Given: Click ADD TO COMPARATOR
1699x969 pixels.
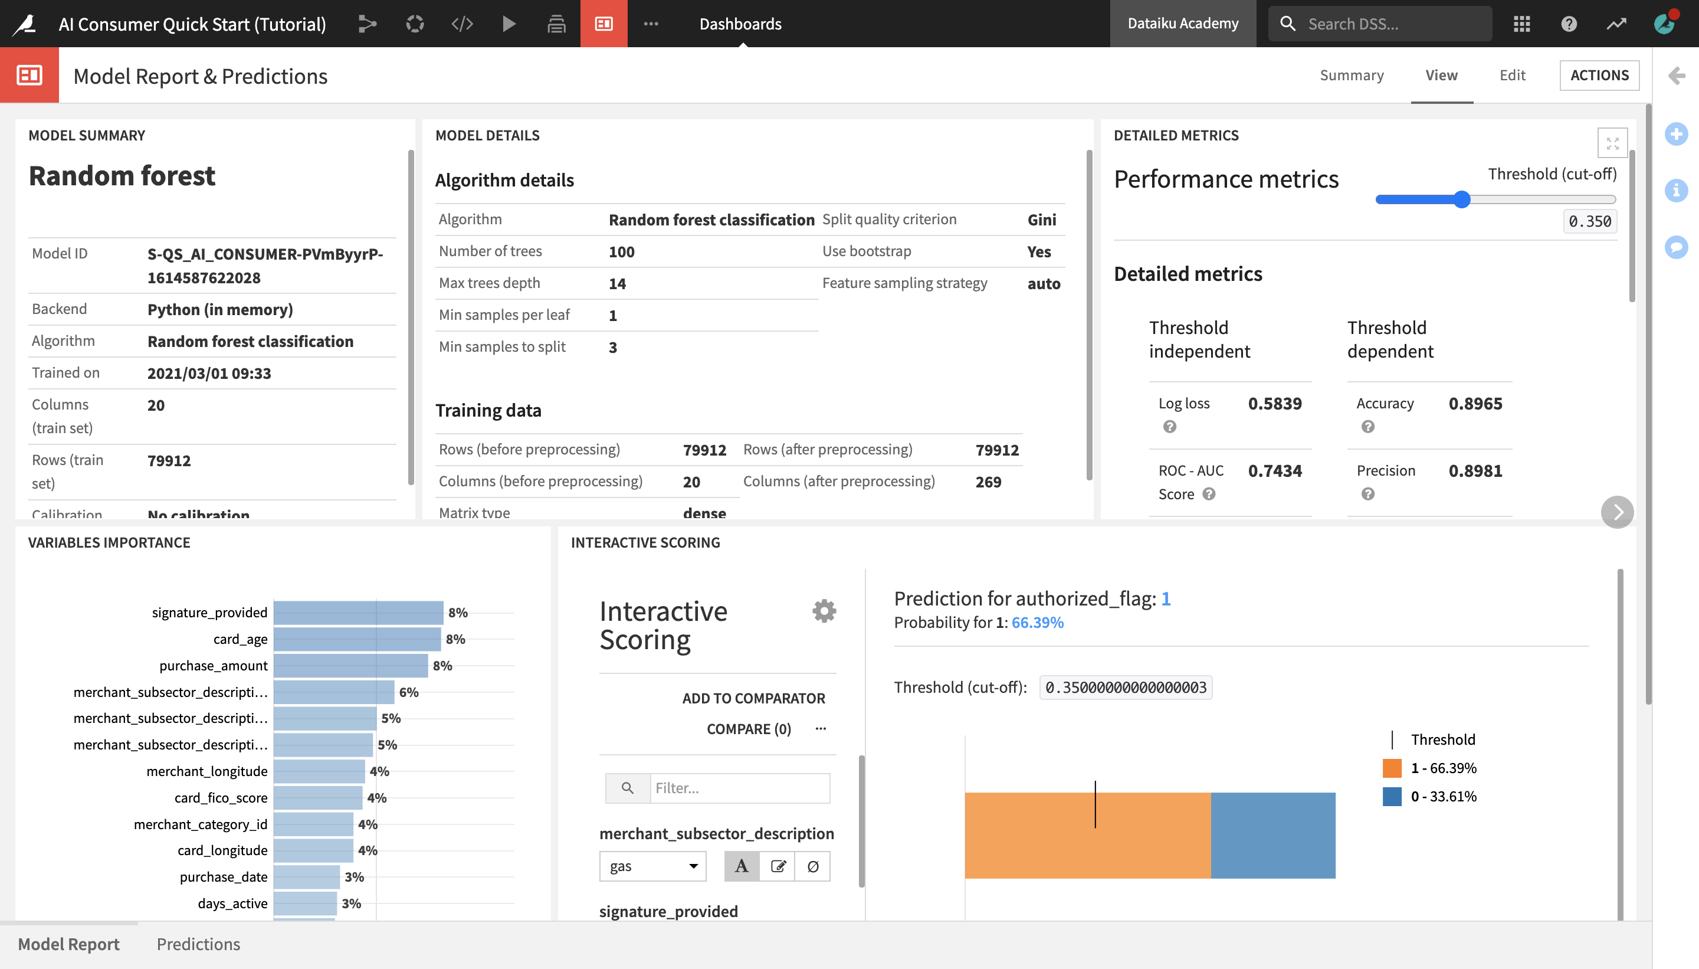Looking at the screenshot, I should click(753, 698).
